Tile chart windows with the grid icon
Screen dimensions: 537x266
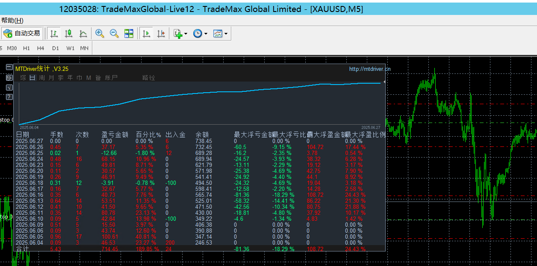[x=129, y=33]
